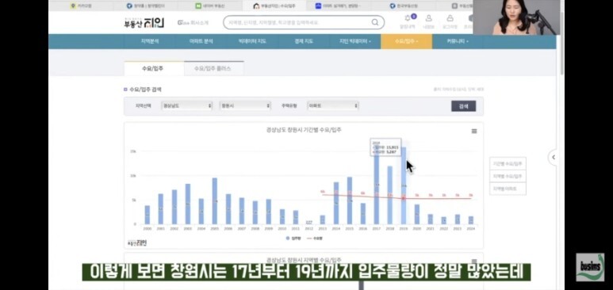Select the 수요/입주 sub-tab
This screenshot has height=290, width=613.
153,68
